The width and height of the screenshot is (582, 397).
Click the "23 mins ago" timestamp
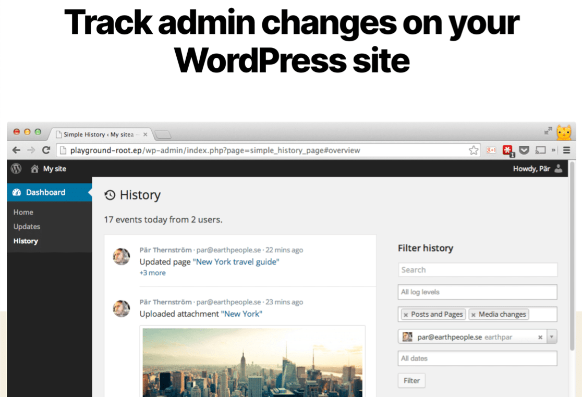coord(284,302)
